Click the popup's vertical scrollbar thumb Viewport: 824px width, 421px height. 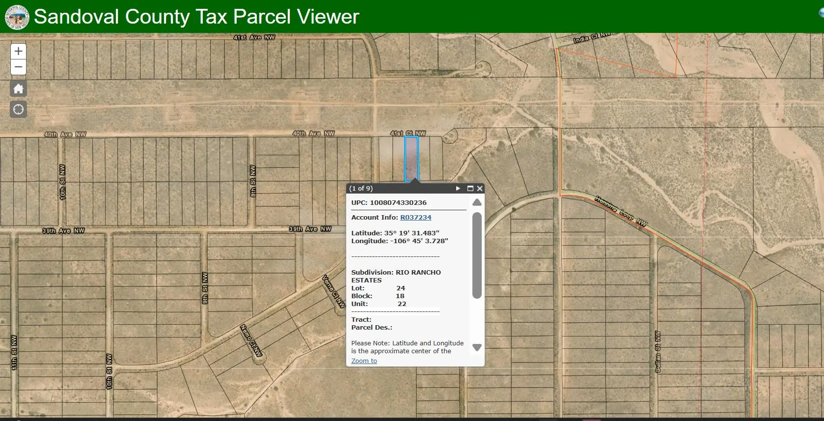476,255
